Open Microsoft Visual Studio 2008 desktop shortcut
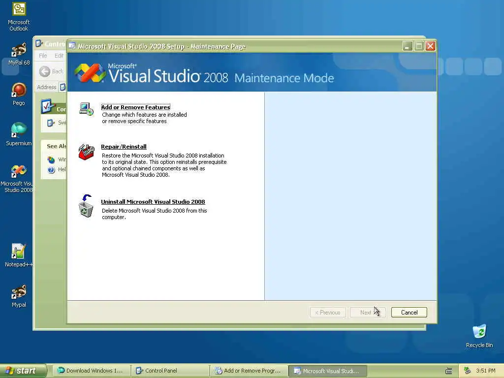Image resolution: width=504 pixels, height=378 pixels. (18, 178)
